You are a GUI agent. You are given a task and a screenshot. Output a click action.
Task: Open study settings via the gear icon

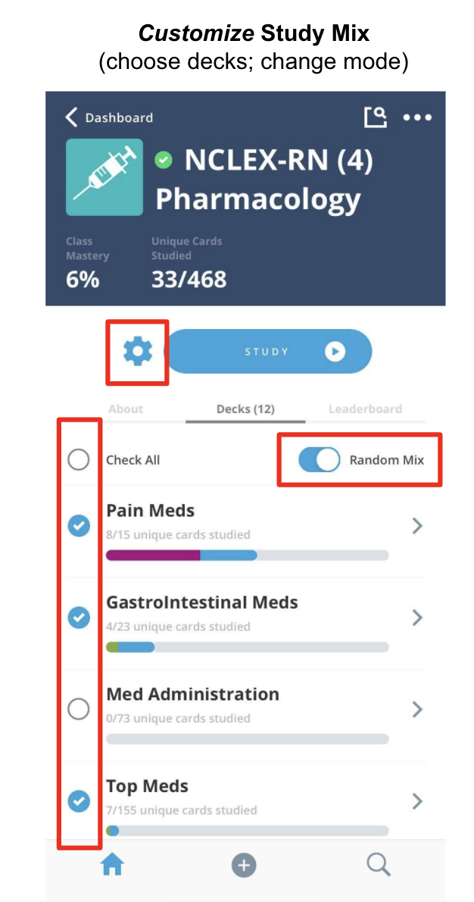(136, 351)
